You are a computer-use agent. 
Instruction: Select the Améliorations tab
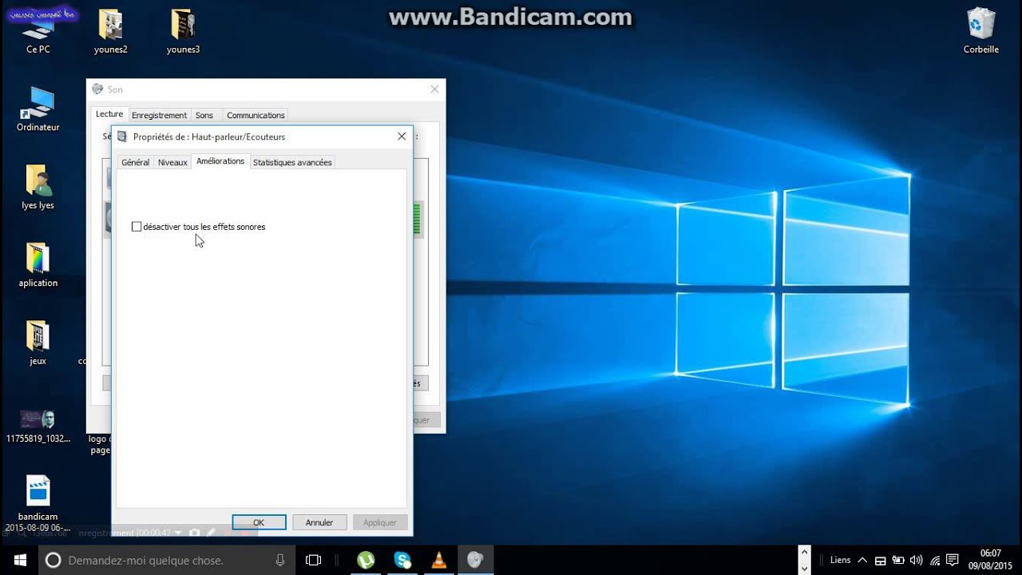tap(220, 161)
